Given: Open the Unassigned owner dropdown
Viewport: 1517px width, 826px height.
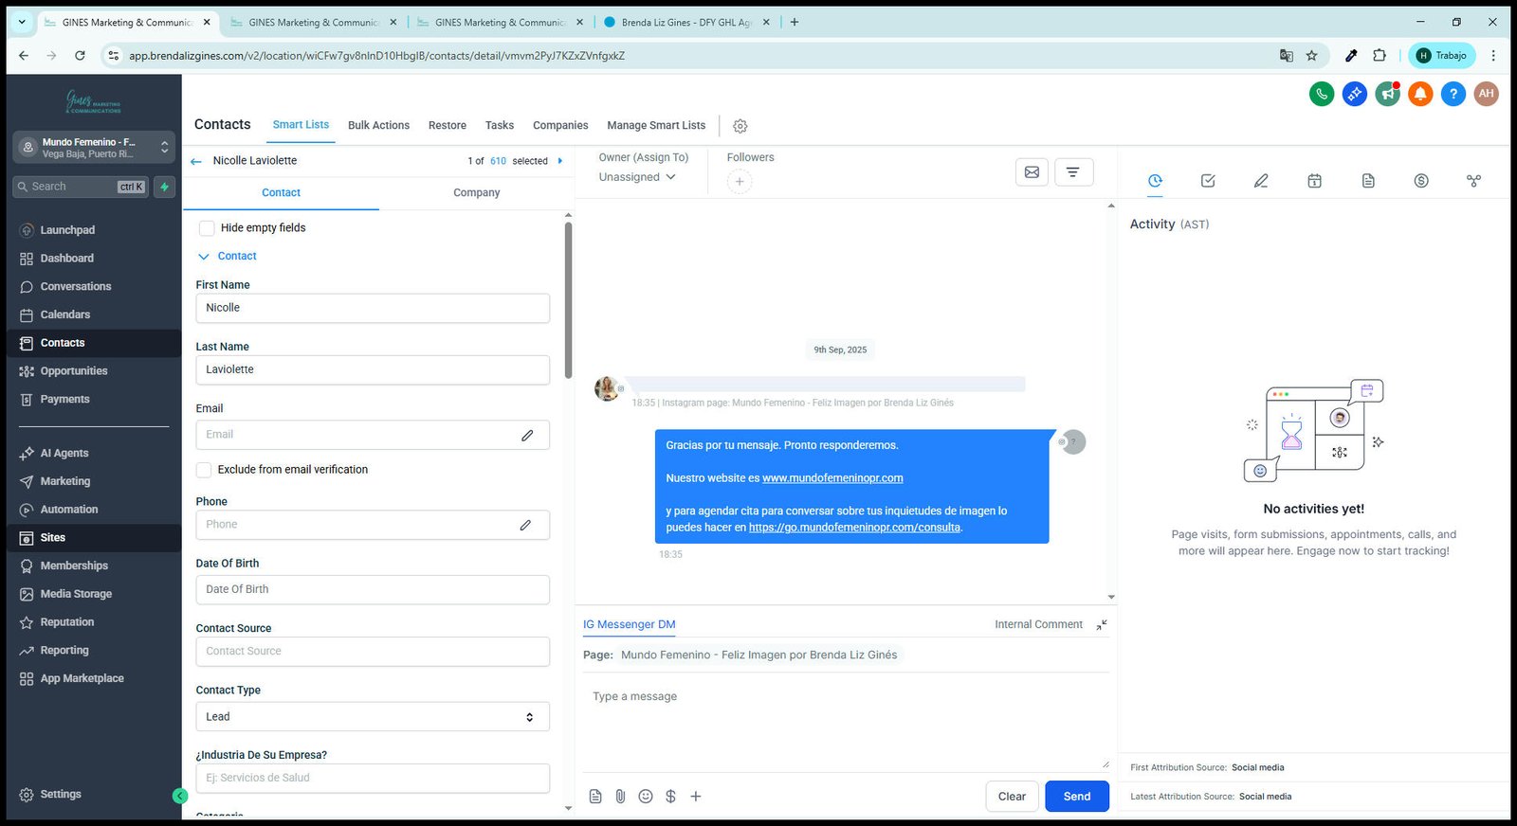Looking at the screenshot, I should 637,177.
